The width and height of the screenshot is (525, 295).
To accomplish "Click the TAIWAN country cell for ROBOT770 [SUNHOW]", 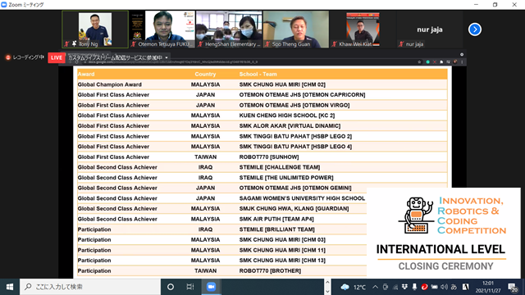I will tap(205, 157).
